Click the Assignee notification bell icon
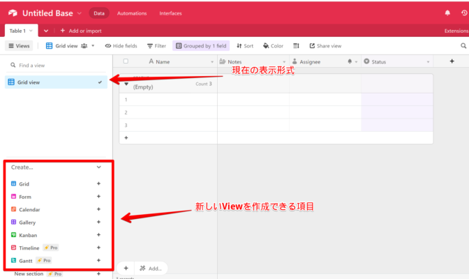The image size is (469, 279). 350,61
